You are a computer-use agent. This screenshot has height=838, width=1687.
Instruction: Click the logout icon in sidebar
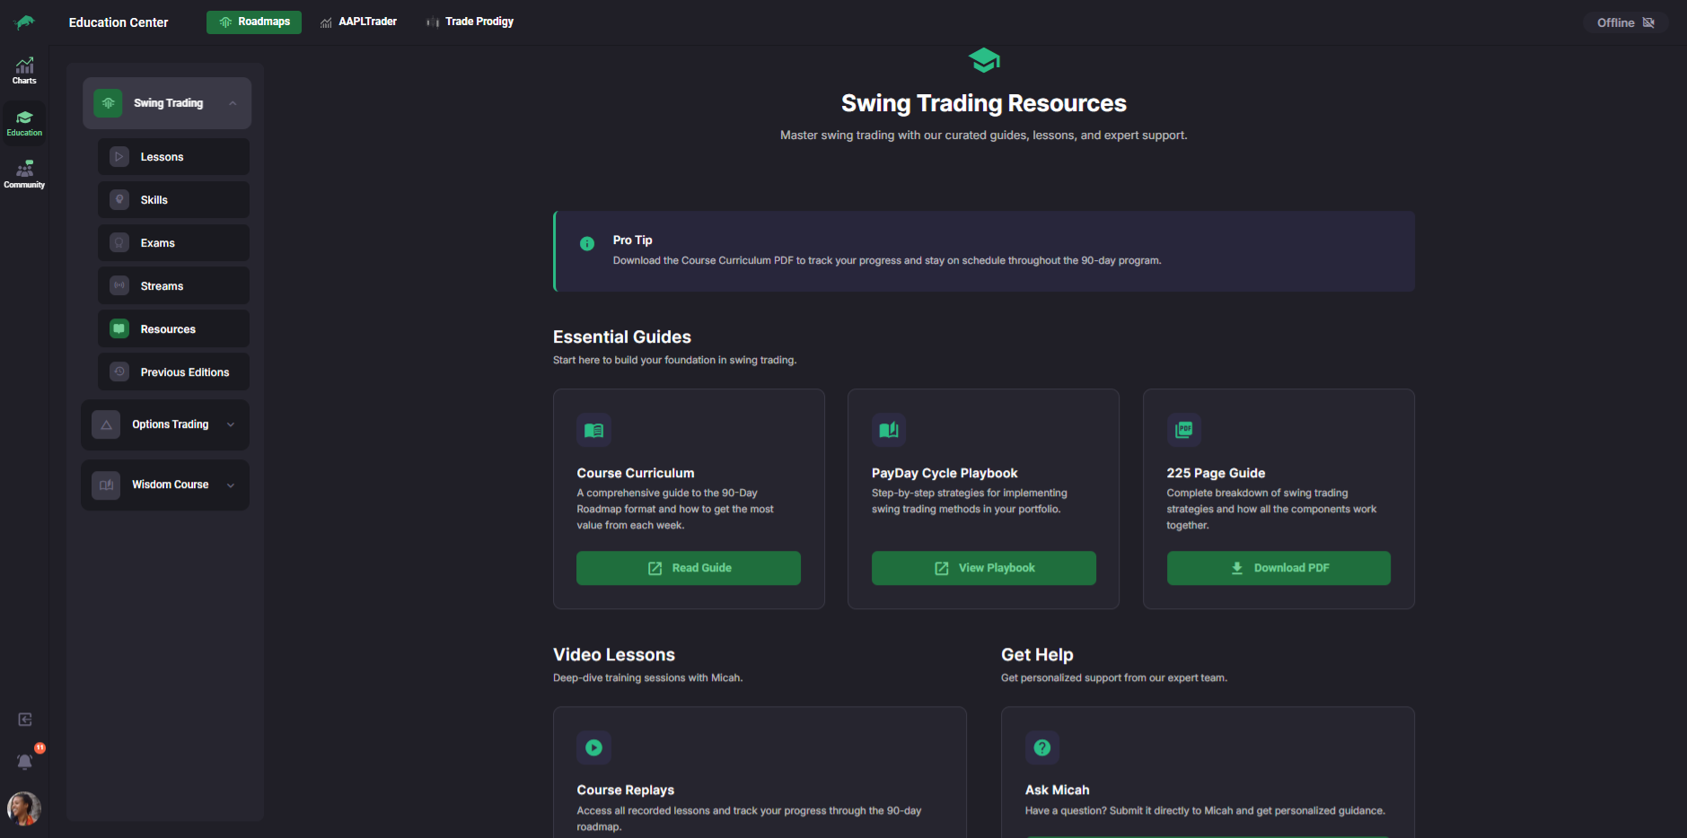coord(25,720)
